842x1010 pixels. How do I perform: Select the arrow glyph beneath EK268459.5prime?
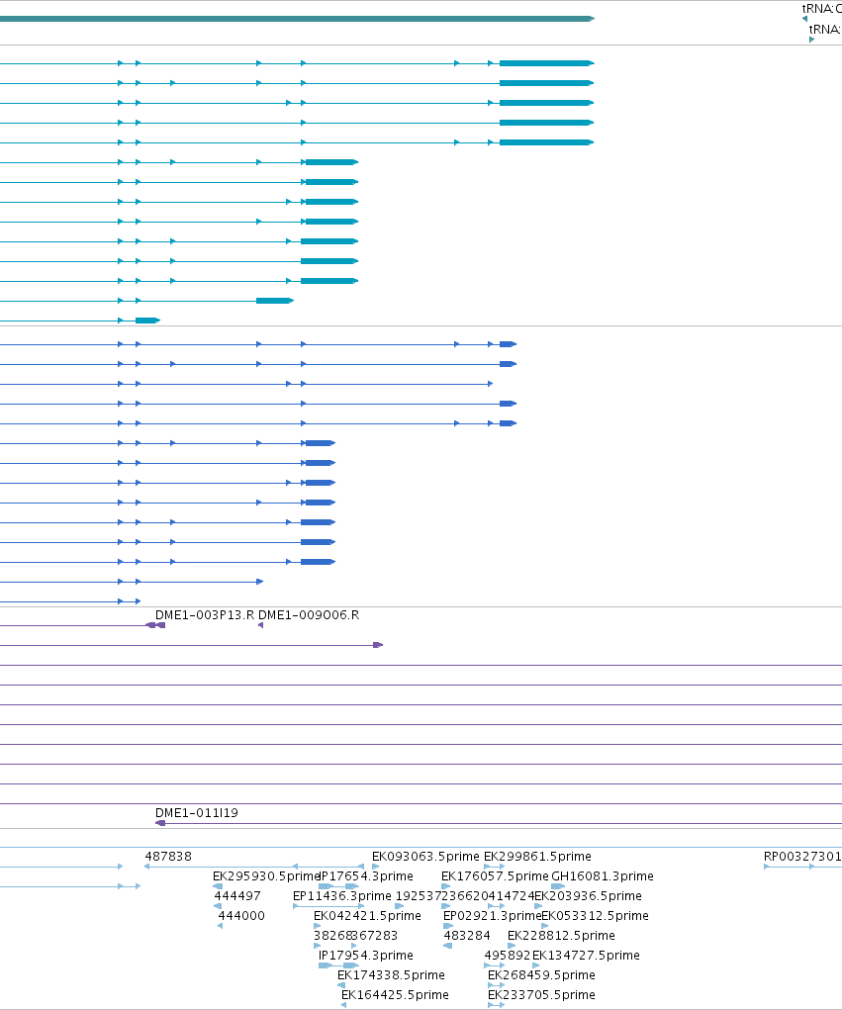(x=496, y=985)
